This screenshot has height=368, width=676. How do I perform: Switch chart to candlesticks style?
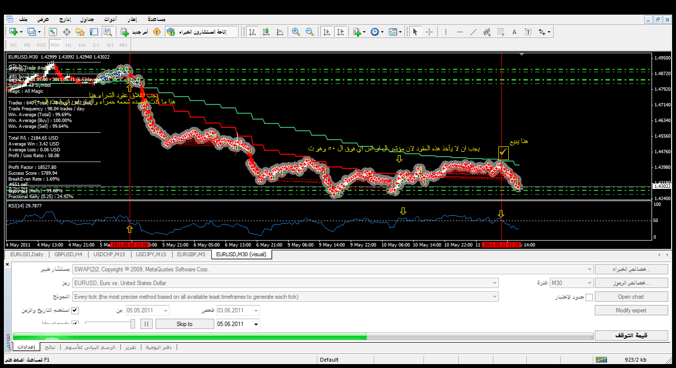tap(266, 32)
